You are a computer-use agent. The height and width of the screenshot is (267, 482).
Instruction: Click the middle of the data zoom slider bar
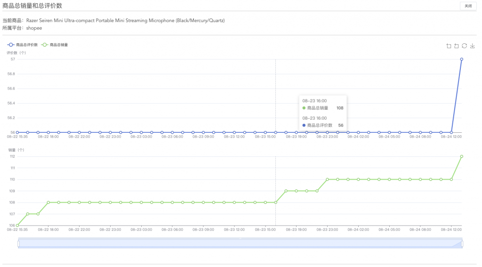[x=241, y=243]
